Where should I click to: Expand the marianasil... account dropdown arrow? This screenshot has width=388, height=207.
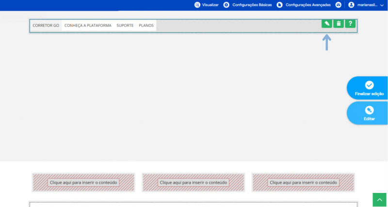382,5
